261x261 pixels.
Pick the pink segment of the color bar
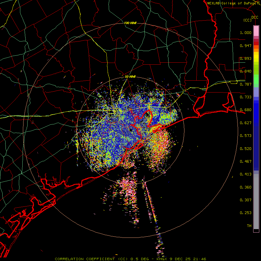256,31
